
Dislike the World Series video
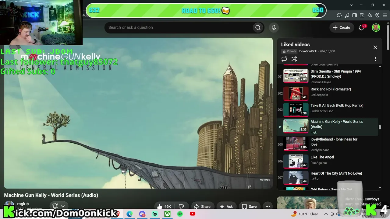[x=181, y=207]
